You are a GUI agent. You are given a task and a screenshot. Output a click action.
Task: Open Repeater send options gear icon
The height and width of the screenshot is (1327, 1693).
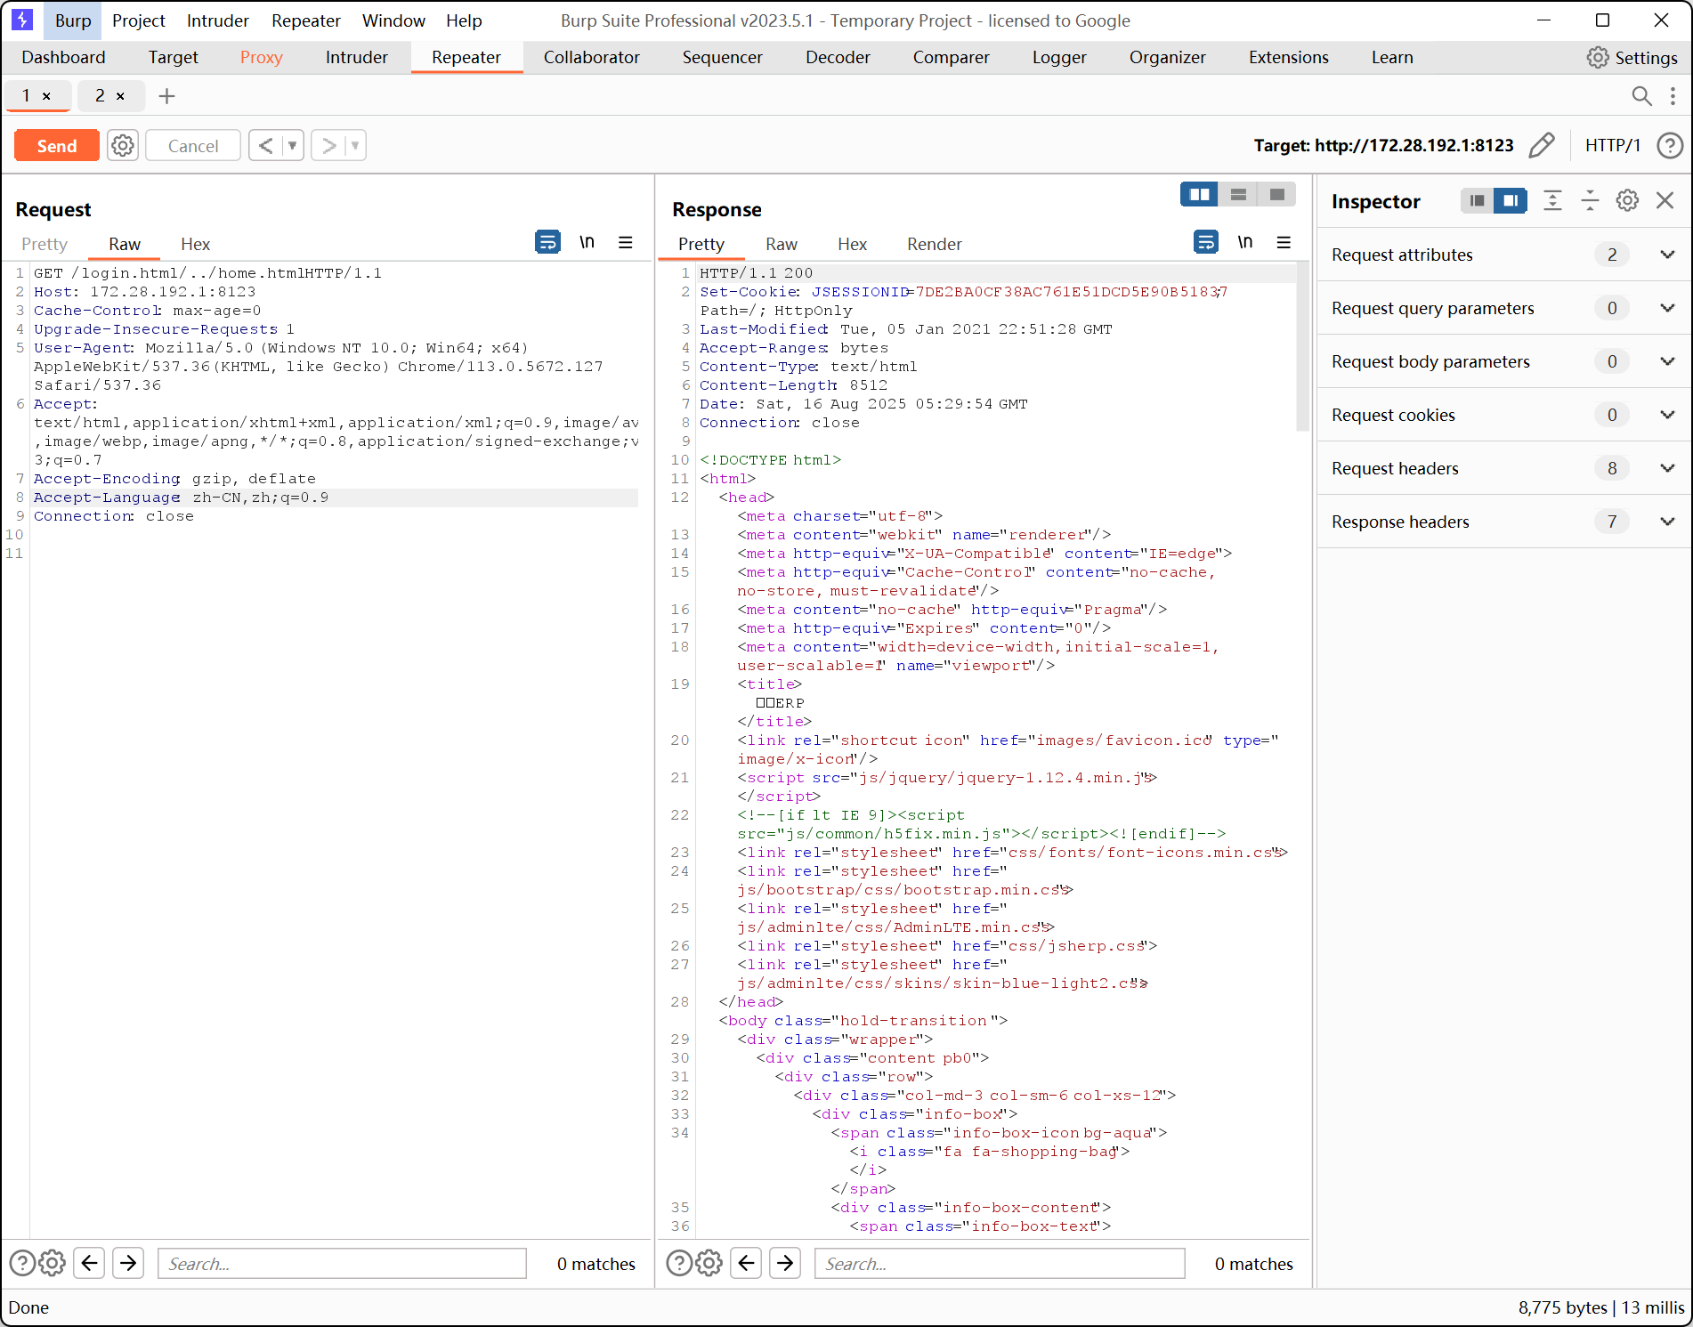click(x=123, y=145)
